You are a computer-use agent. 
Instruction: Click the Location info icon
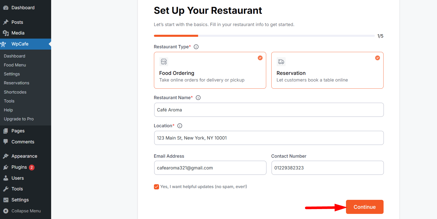(x=180, y=126)
